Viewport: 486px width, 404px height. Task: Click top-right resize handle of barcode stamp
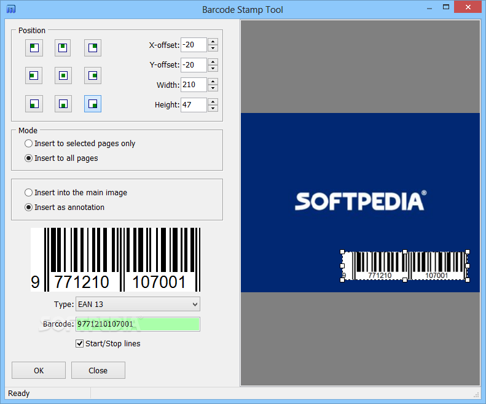(468, 252)
